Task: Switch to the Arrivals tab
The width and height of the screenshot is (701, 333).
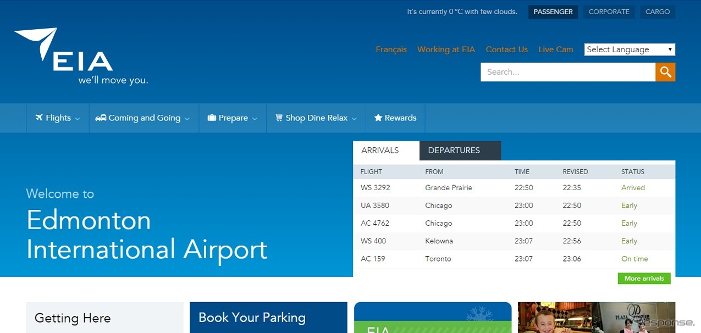Action: click(386, 151)
